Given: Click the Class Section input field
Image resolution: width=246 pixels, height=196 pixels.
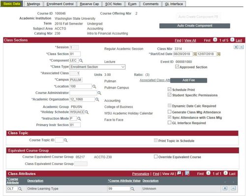Looking at the screenshot, I should (75, 54).
